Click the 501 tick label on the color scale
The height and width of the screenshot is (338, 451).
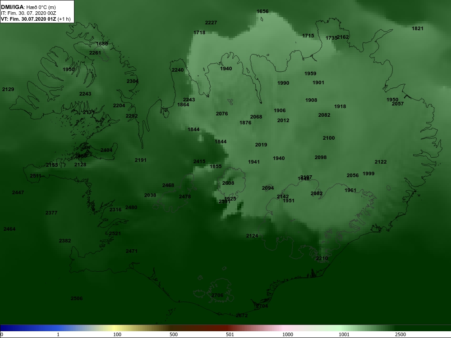(x=230, y=334)
